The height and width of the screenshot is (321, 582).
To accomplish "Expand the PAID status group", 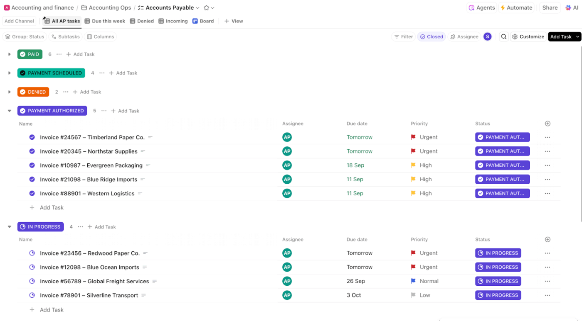I will (9, 54).
